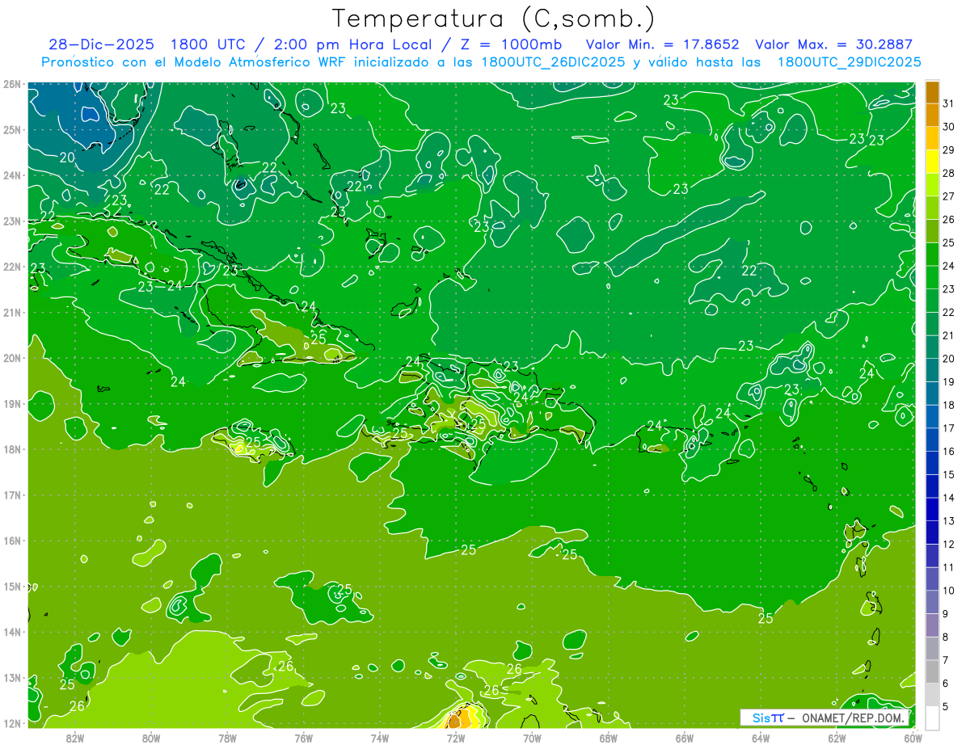Click the legend swatch between 24 and 25
Image resolution: width=970 pixels, height=749 pixels.
pos(932,255)
